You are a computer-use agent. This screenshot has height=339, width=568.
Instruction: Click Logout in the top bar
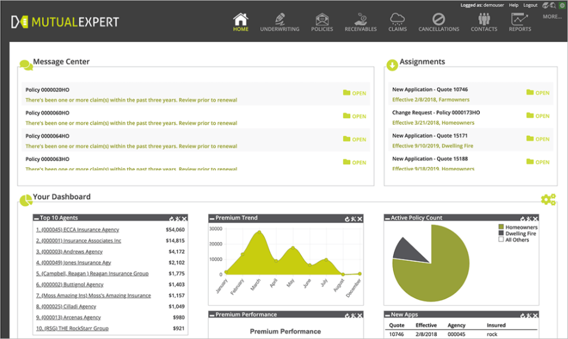[530, 5]
